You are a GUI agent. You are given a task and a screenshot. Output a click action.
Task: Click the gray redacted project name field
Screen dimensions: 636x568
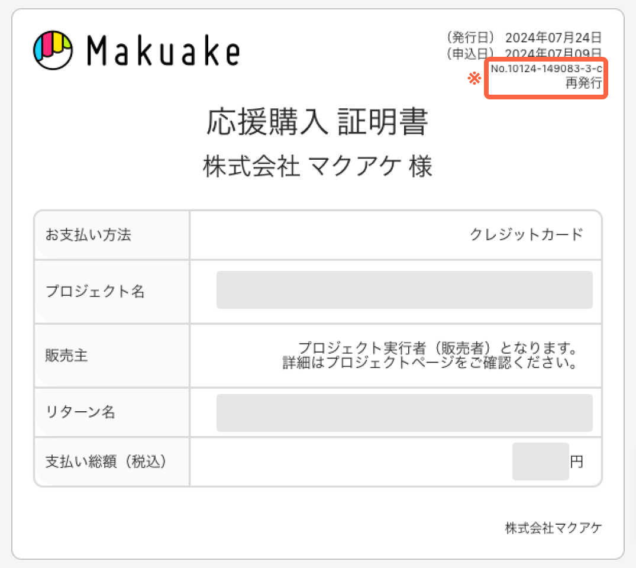coord(405,290)
